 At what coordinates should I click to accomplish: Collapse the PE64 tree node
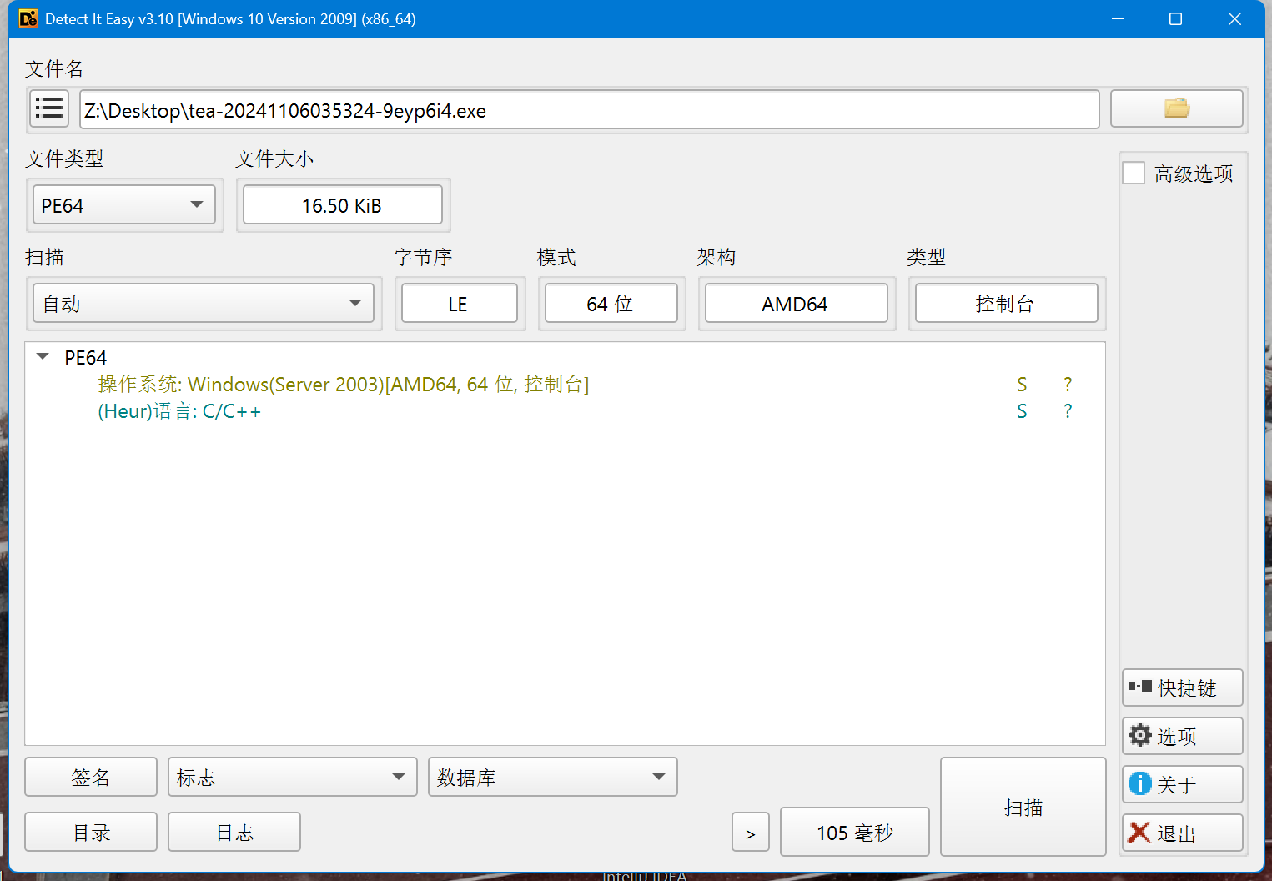click(43, 357)
